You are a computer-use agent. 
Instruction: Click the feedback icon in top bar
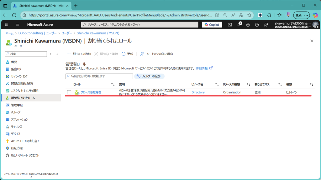click(266, 25)
